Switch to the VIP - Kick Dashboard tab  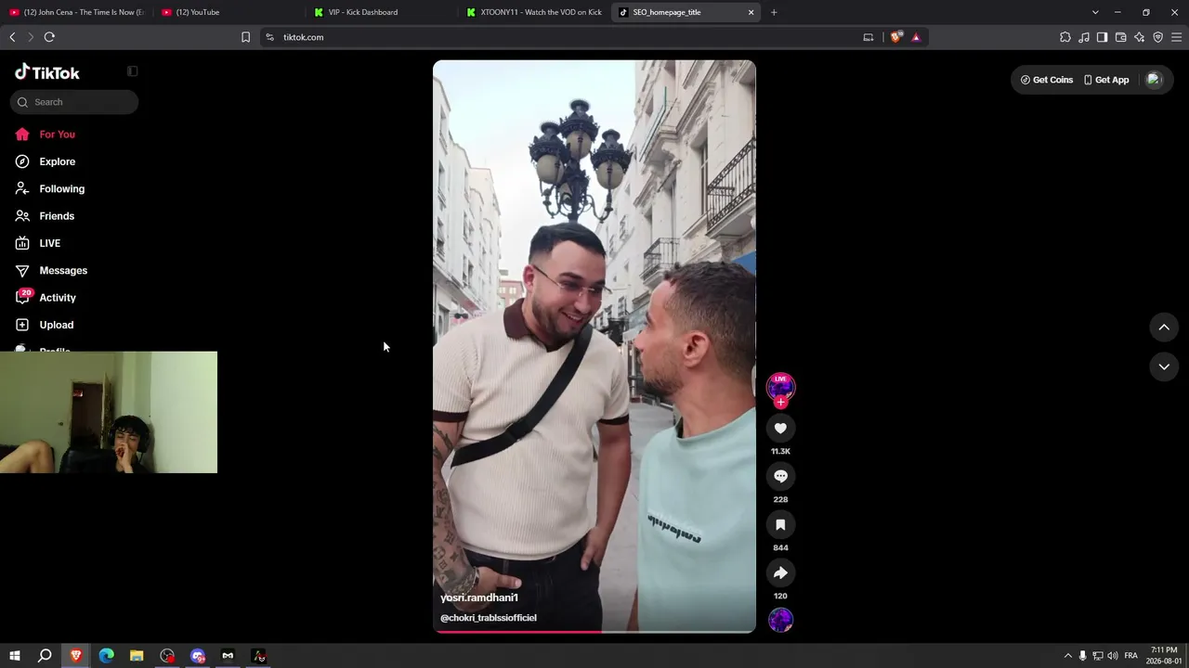point(382,12)
